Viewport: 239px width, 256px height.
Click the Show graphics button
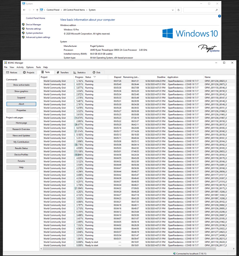tap(21, 91)
